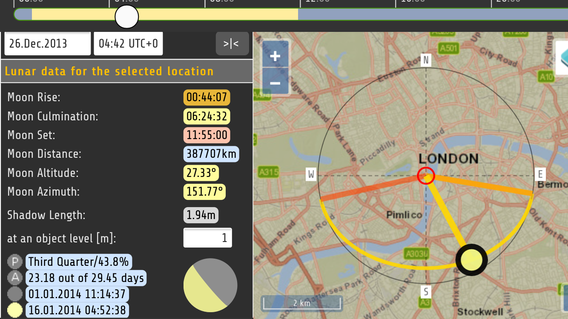Click the new moon icon
Screen dimensions: 568x319
pos(15,294)
